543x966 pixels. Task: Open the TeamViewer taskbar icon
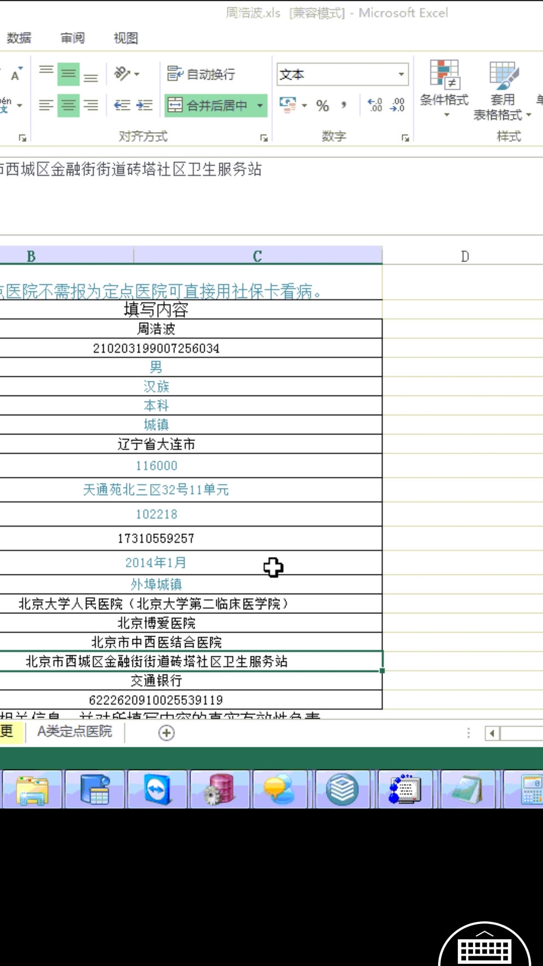pos(157,789)
